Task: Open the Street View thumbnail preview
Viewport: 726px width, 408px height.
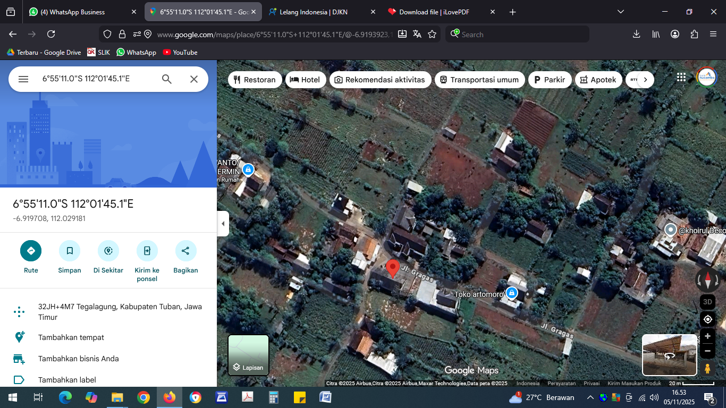Action: click(669, 355)
